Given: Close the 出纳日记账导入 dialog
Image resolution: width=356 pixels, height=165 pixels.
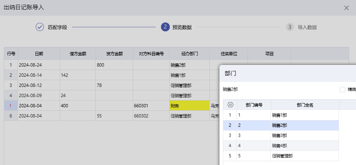Looking at the screenshot, I should tap(346, 8).
